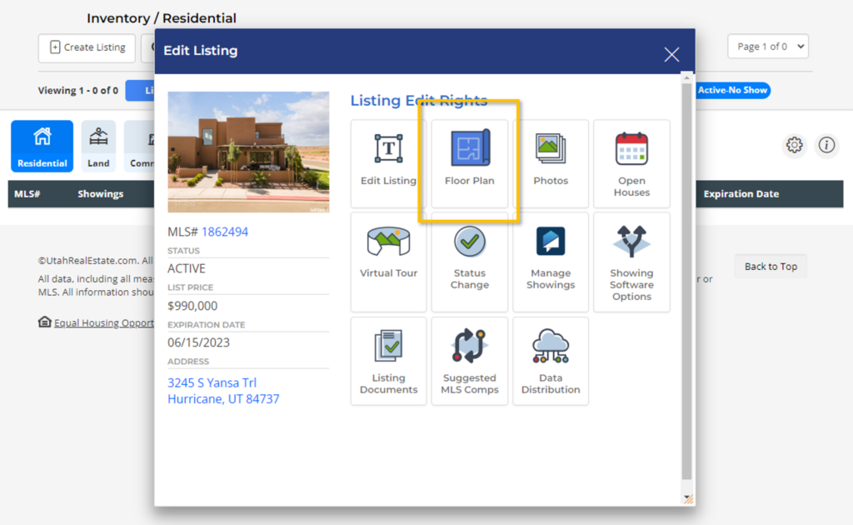Switch to the Land property tab
The image size is (853, 525).
click(98, 147)
